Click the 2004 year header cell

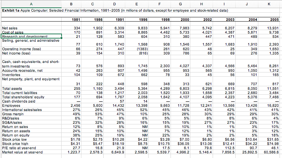[247, 19]
